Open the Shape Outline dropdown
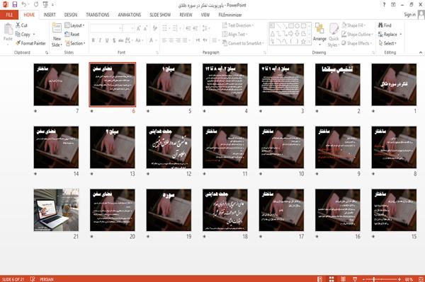This screenshot has width=425, height=282. [x=357, y=35]
